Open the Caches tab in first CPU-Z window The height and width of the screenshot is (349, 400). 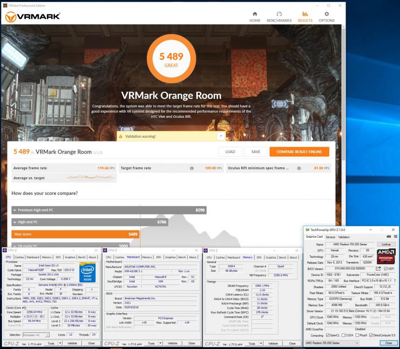[19, 257]
